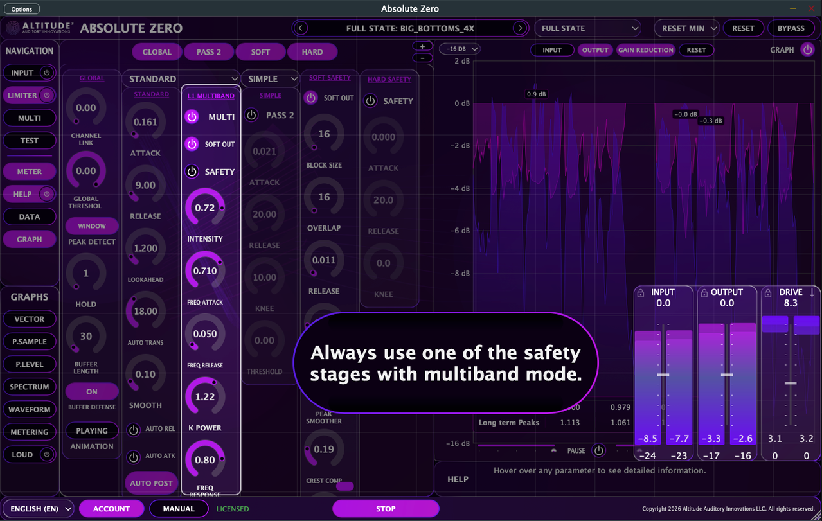Click the BYPASS button

click(791, 28)
